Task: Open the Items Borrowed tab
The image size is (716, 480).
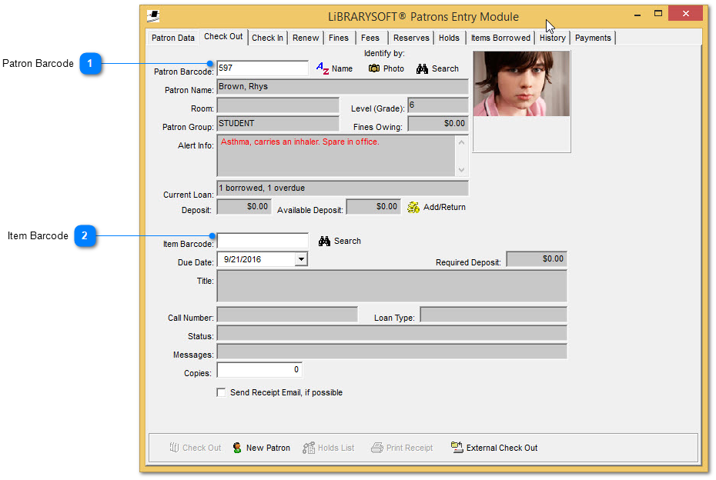Action: (x=500, y=38)
